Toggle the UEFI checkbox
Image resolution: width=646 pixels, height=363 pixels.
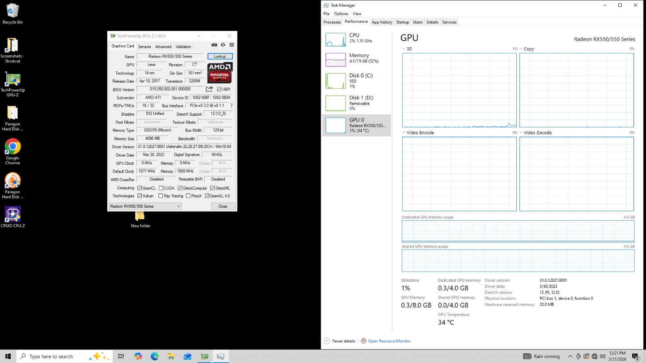(x=219, y=89)
